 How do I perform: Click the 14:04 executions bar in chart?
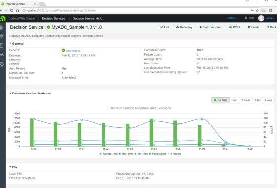[x=152, y=132]
